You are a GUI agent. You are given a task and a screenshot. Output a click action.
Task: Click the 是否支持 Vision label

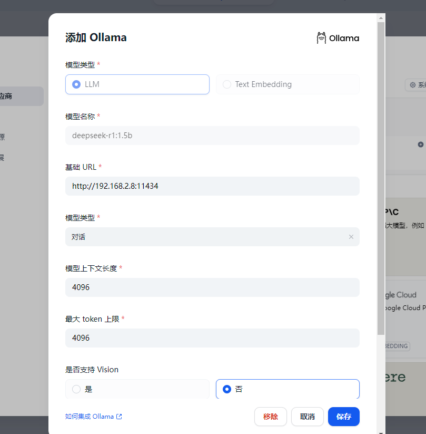[92, 370]
